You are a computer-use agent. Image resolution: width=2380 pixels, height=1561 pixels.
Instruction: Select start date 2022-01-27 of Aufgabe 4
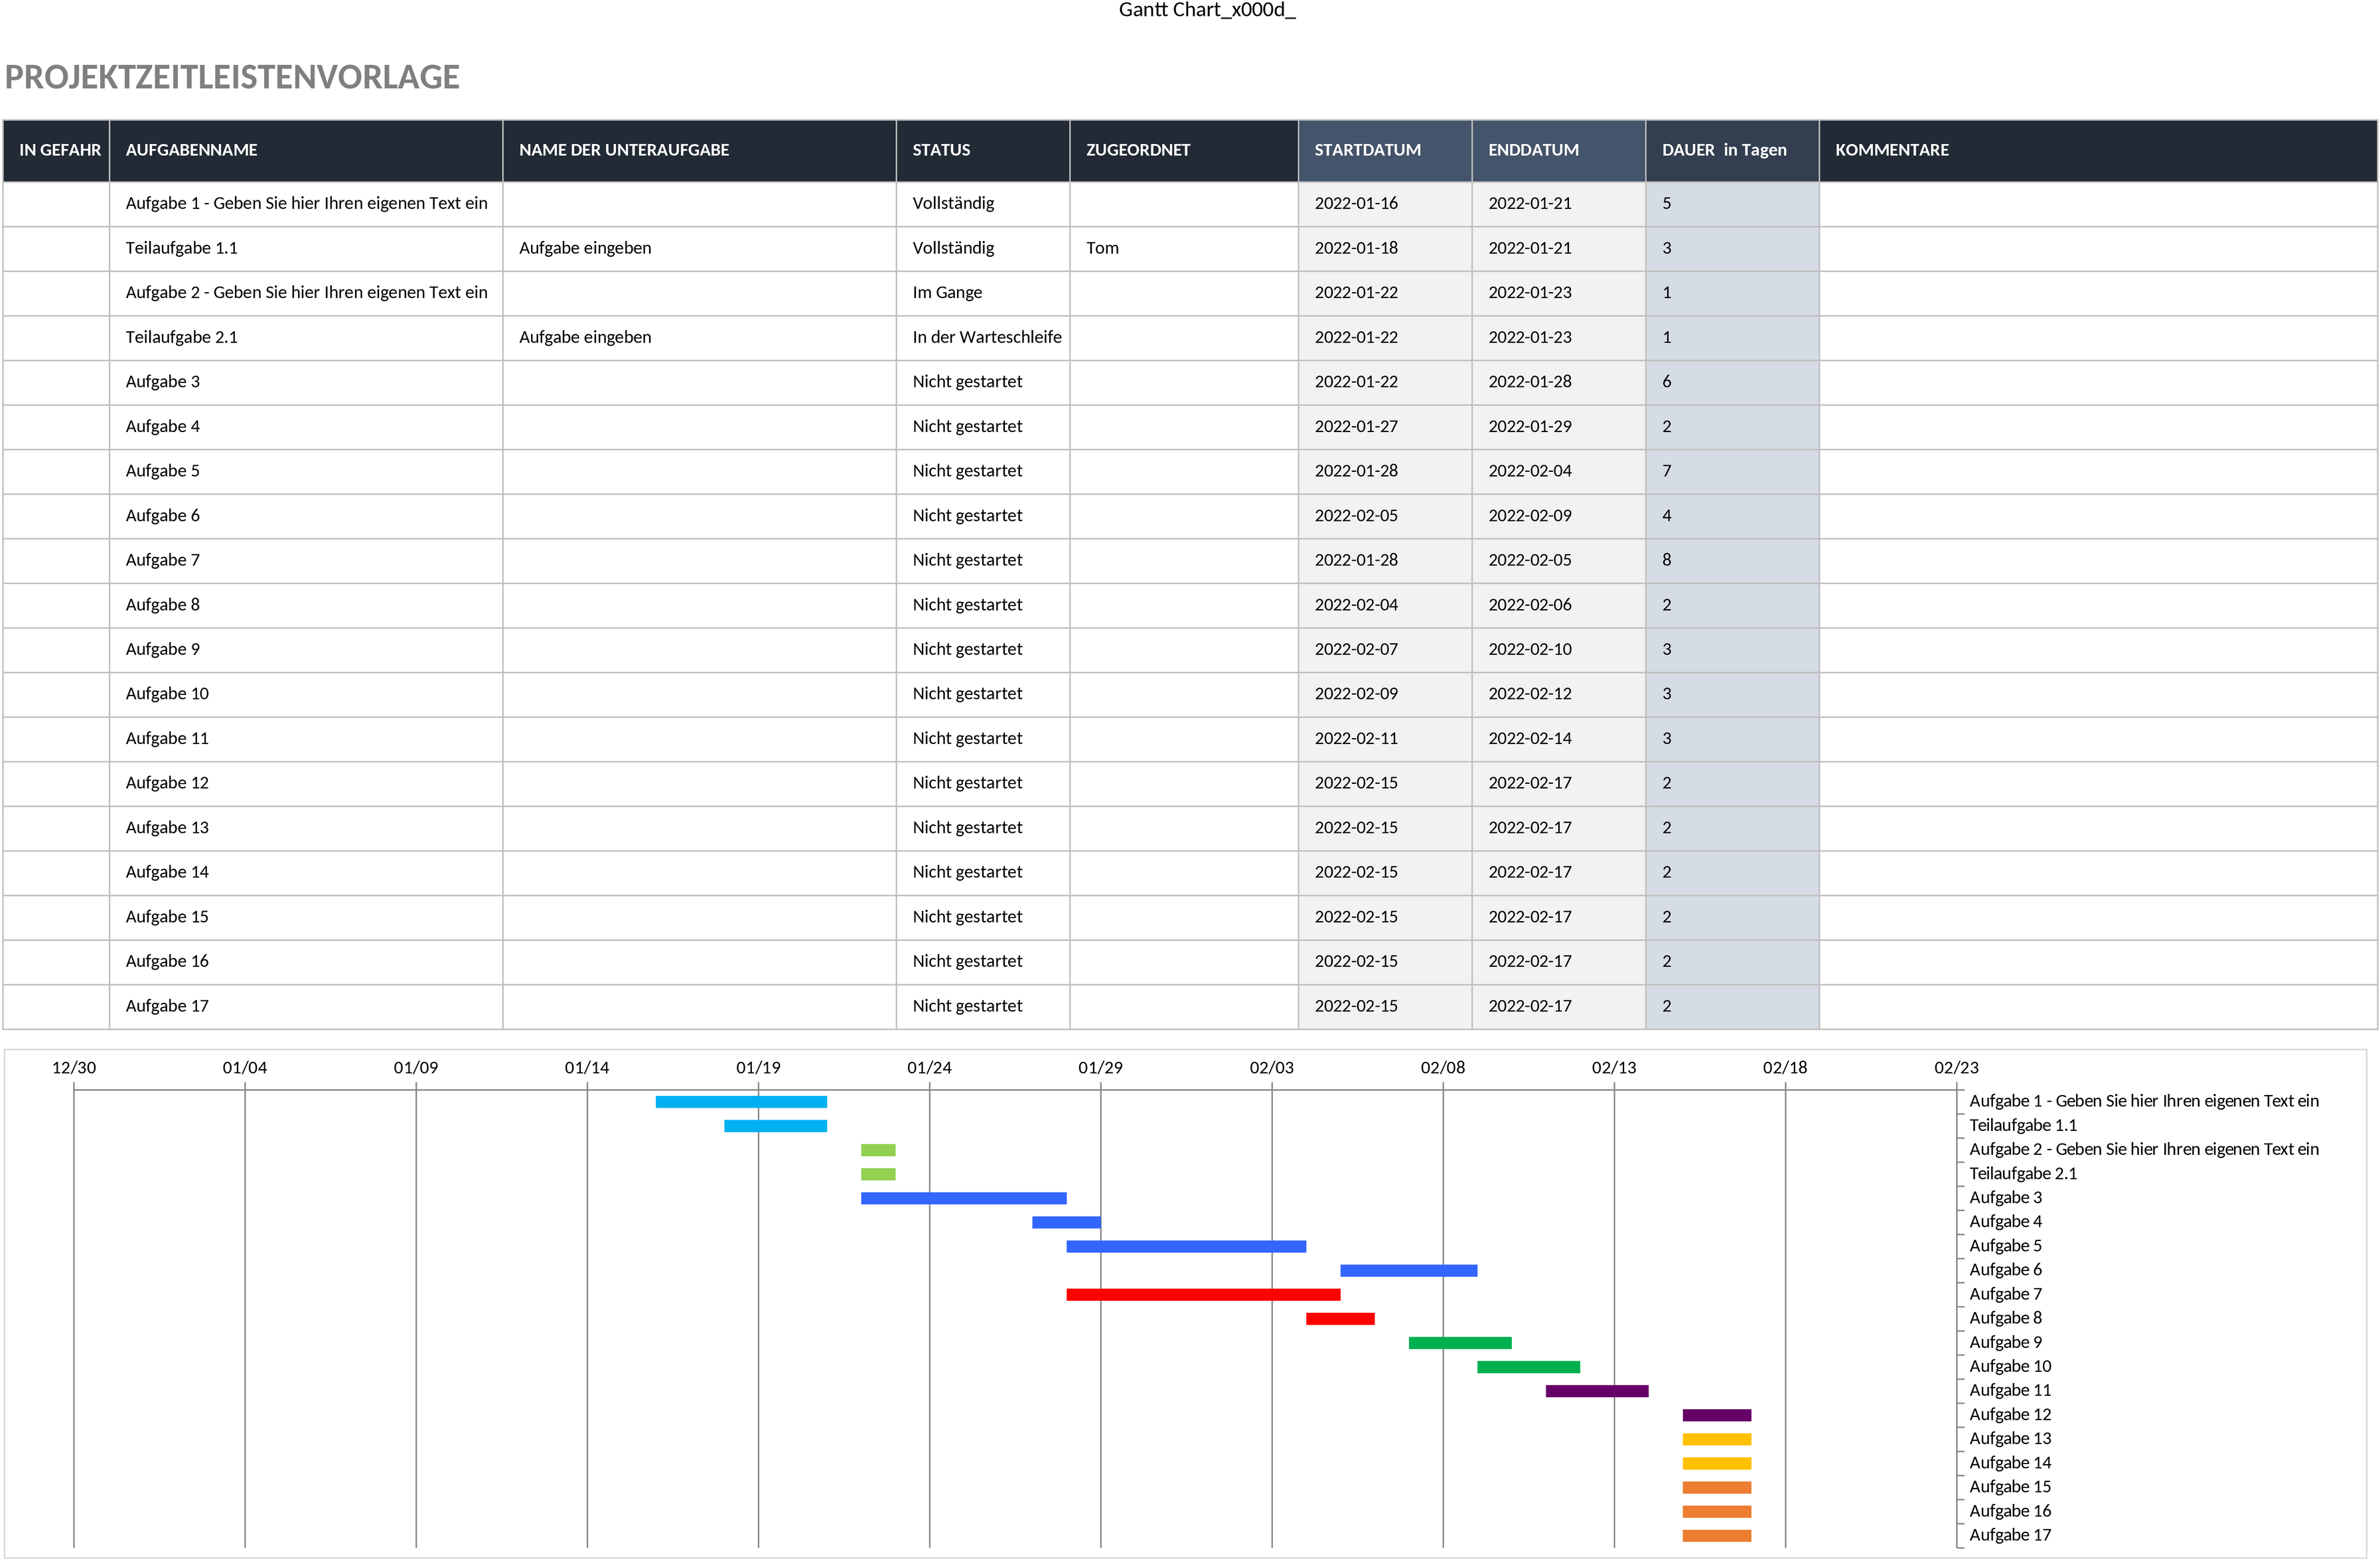(x=1385, y=427)
